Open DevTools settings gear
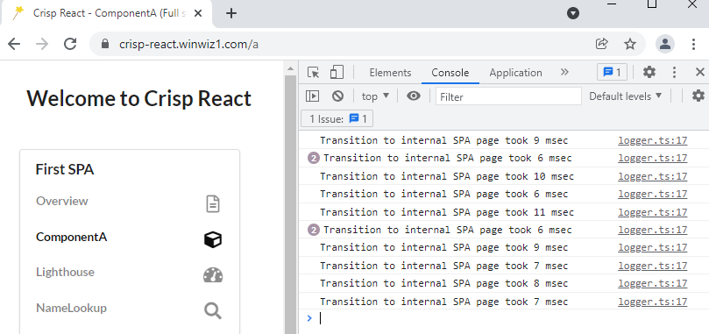Screen dimensions: 709x334 click(649, 72)
